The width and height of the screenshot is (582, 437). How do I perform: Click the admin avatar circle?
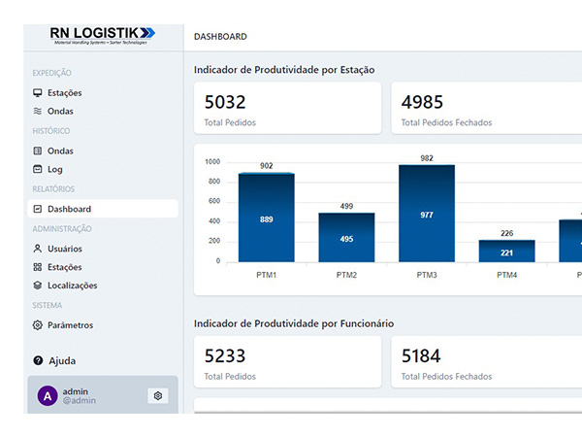click(x=48, y=396)
